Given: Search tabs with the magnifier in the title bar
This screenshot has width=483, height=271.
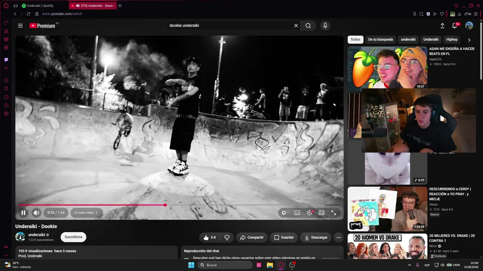Looking at the screenshot, I should pos(456,6).
